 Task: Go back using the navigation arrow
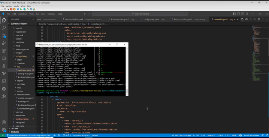click(x=85, y=14)
